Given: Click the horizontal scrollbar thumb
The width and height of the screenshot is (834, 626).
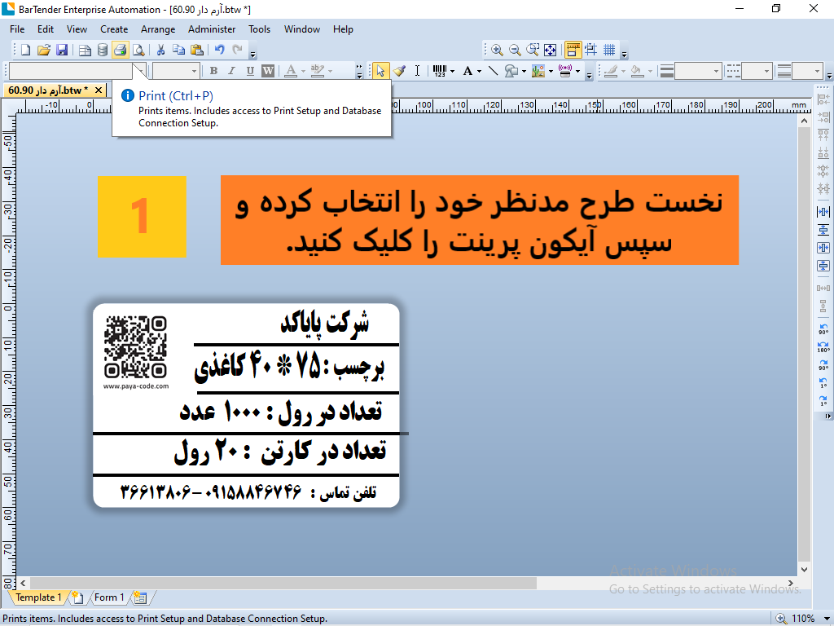Looking at the screenshot, I should pos(283,584).
